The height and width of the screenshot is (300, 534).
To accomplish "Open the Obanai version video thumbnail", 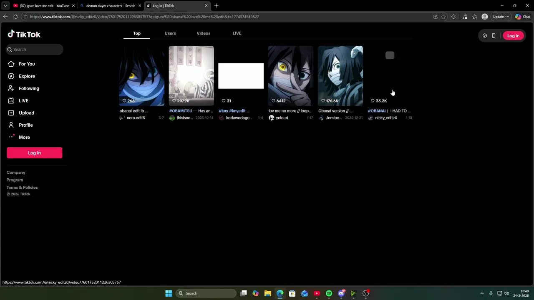I will (x=340, y=76).
